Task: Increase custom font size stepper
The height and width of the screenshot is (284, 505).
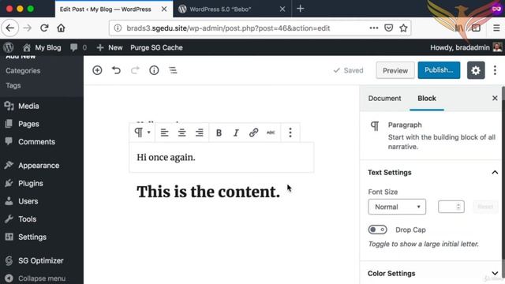Action: (x=458, y=204)
